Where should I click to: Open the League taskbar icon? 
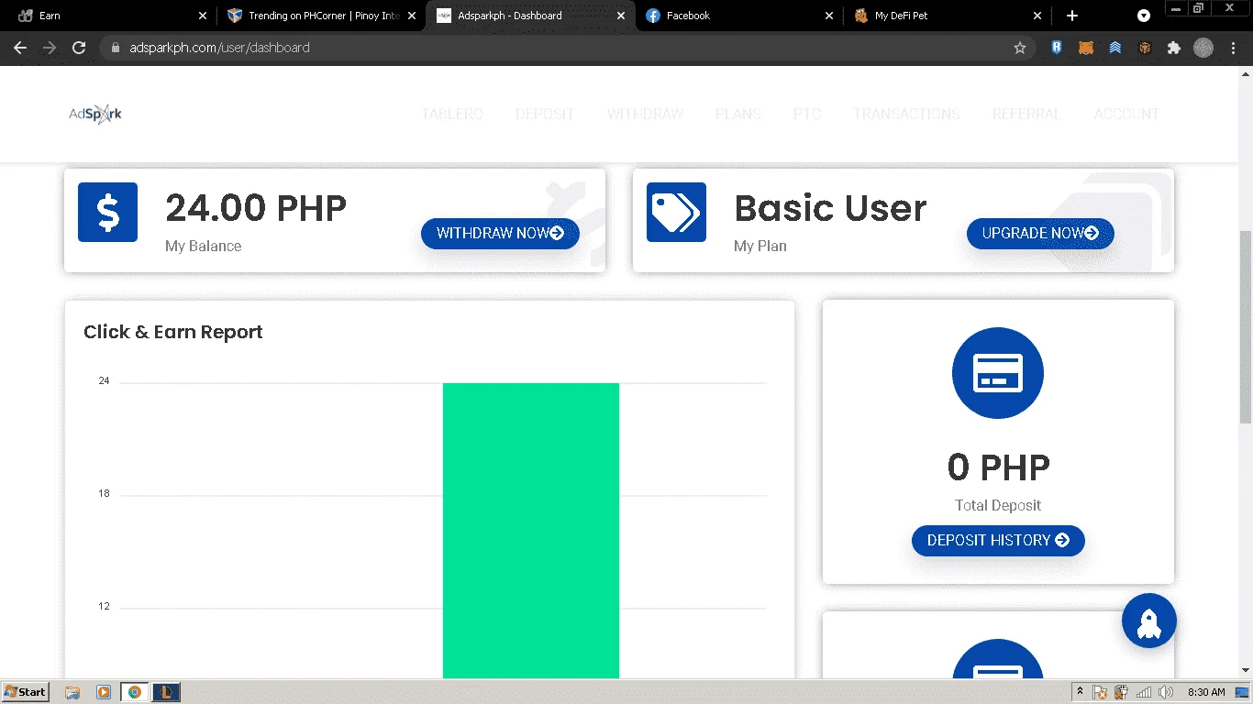(x=166, y=692)
